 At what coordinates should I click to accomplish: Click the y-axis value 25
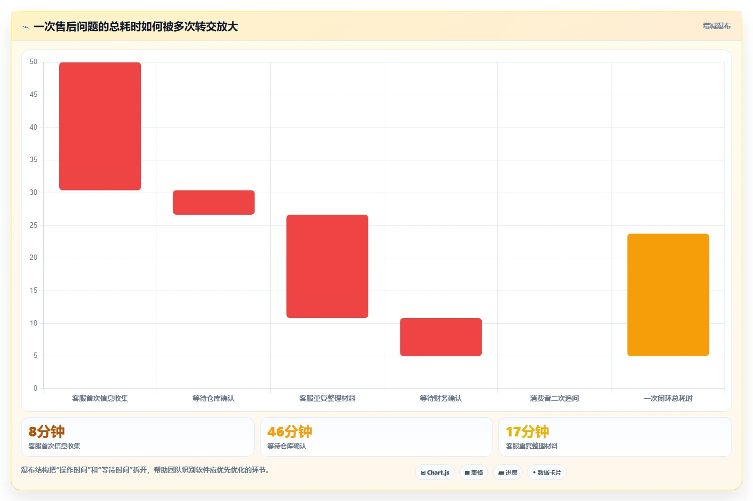(33, 225)
